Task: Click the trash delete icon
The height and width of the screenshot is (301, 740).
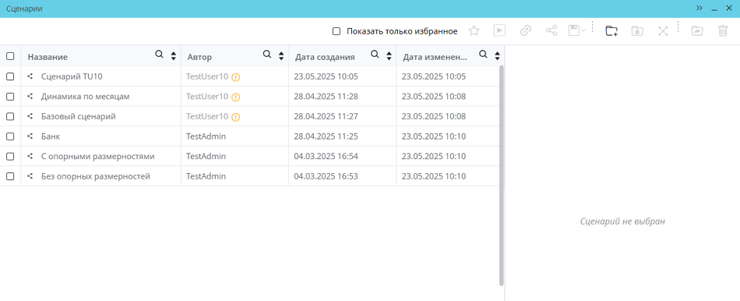Action: (723, 30)
